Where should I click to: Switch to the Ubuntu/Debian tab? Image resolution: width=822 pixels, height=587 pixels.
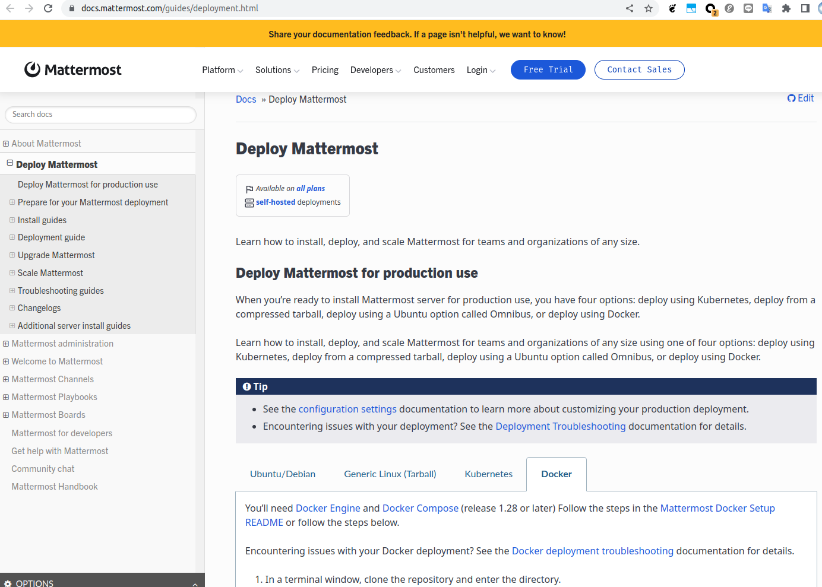(x=283, y=474)
